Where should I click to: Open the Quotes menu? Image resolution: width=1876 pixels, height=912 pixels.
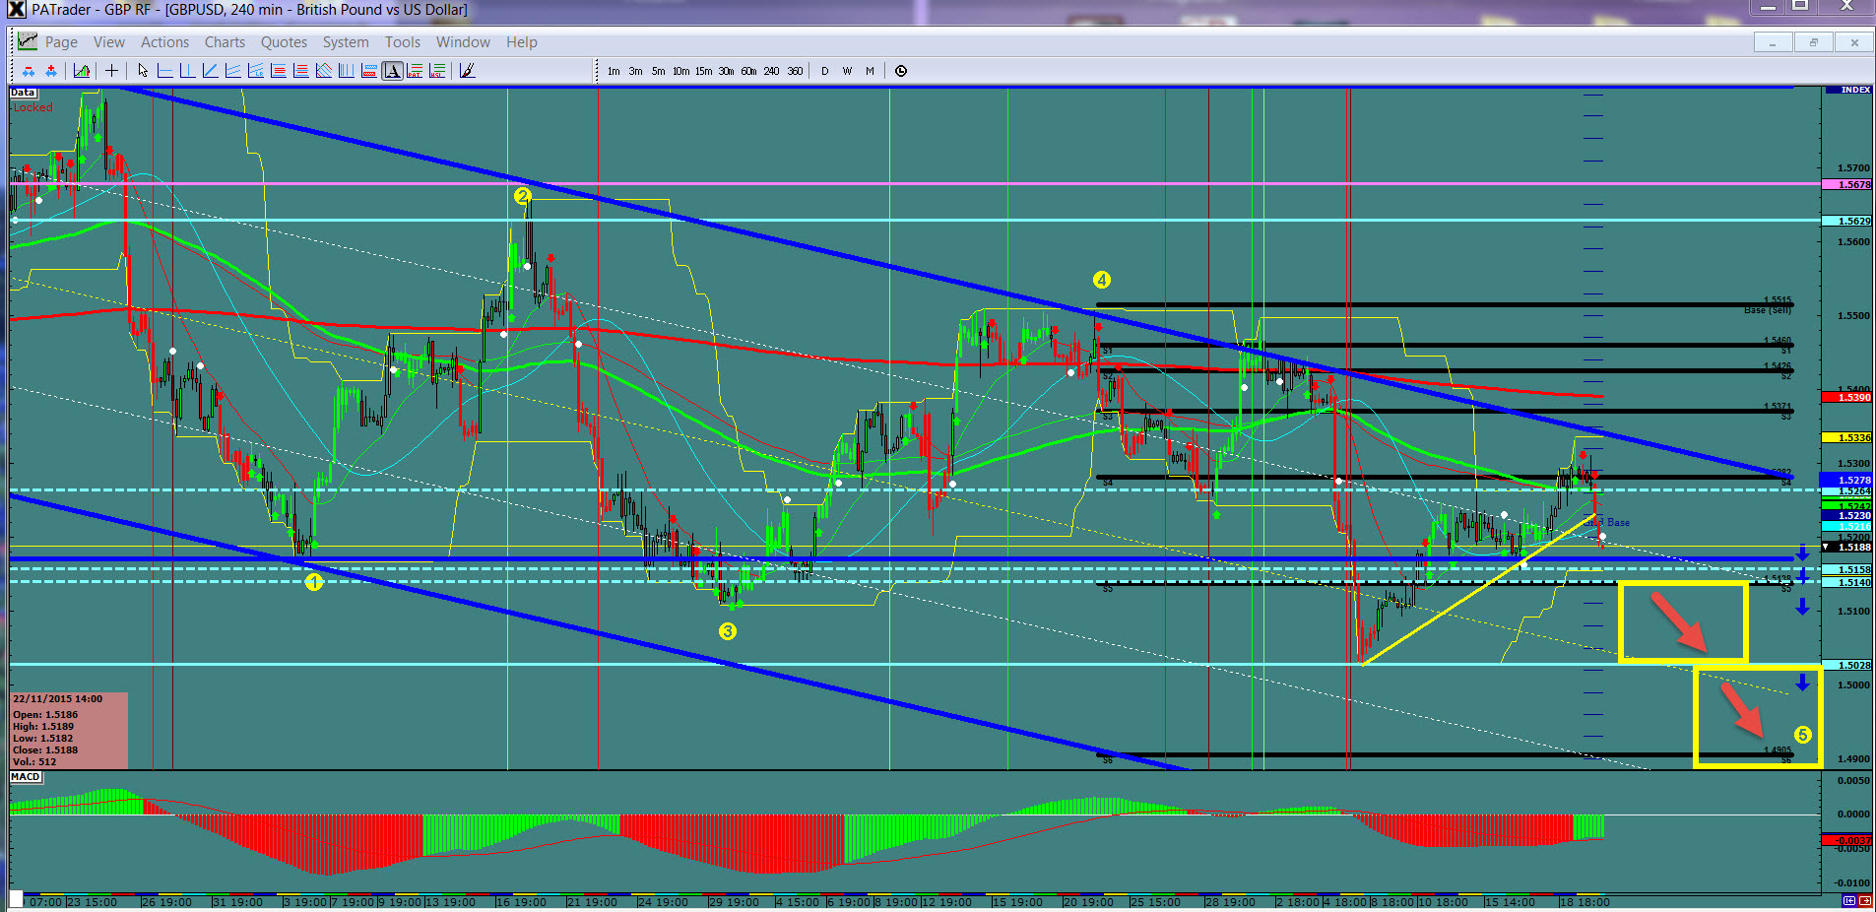(x=284, y=42)
